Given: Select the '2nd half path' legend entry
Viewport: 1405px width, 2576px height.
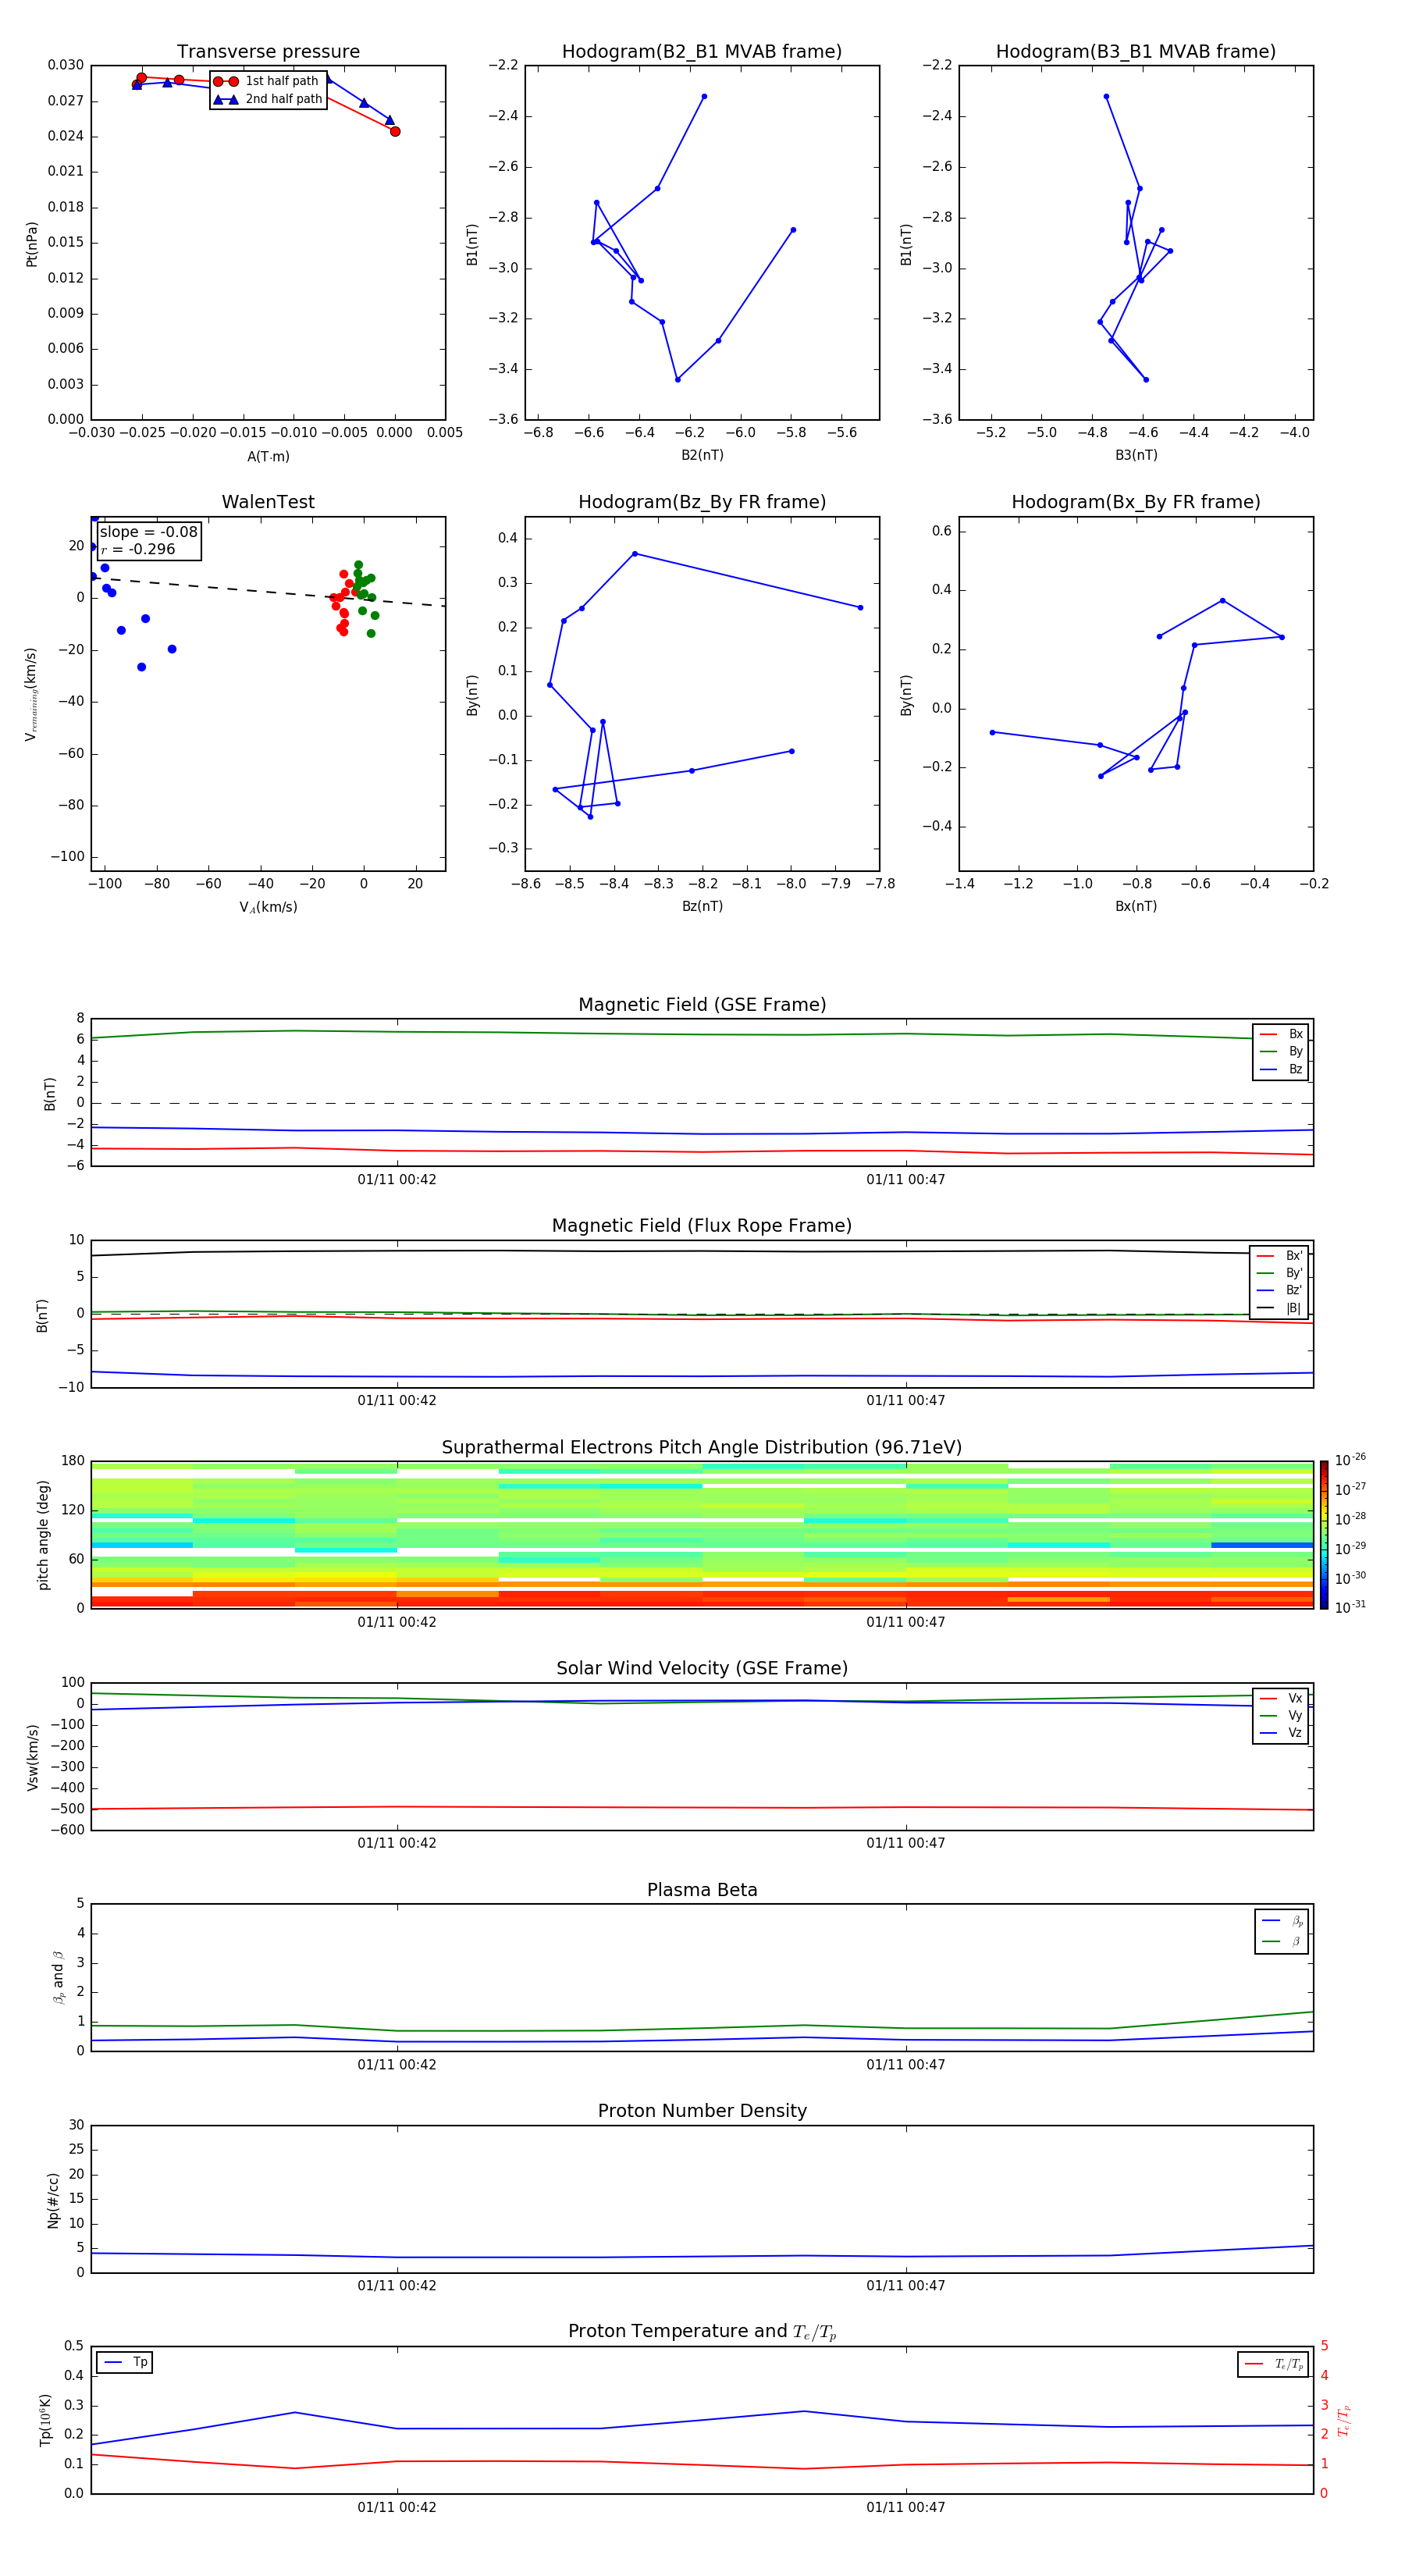Looking at the screenshot, I should pyautogui.click(x=268, y=99).
